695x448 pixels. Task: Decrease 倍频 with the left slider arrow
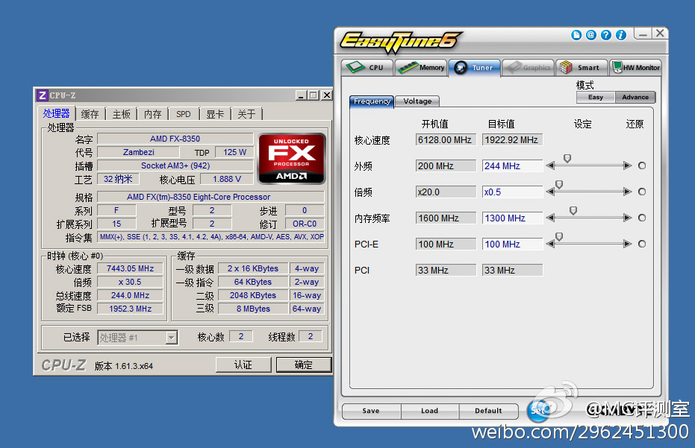pyautogui.click(x=550, y=192)
